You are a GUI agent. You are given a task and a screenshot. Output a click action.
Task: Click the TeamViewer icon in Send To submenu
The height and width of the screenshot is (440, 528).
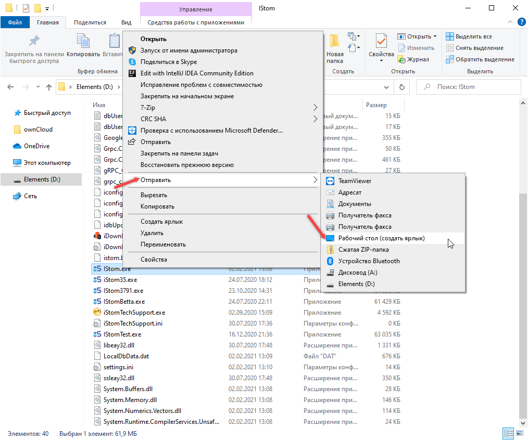point(330,181)
